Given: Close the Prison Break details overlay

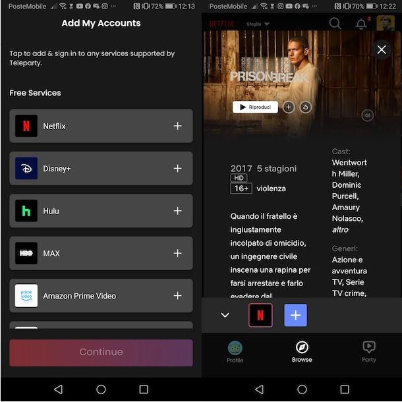Looking at the screenshot, I should [x=382, y=49].
